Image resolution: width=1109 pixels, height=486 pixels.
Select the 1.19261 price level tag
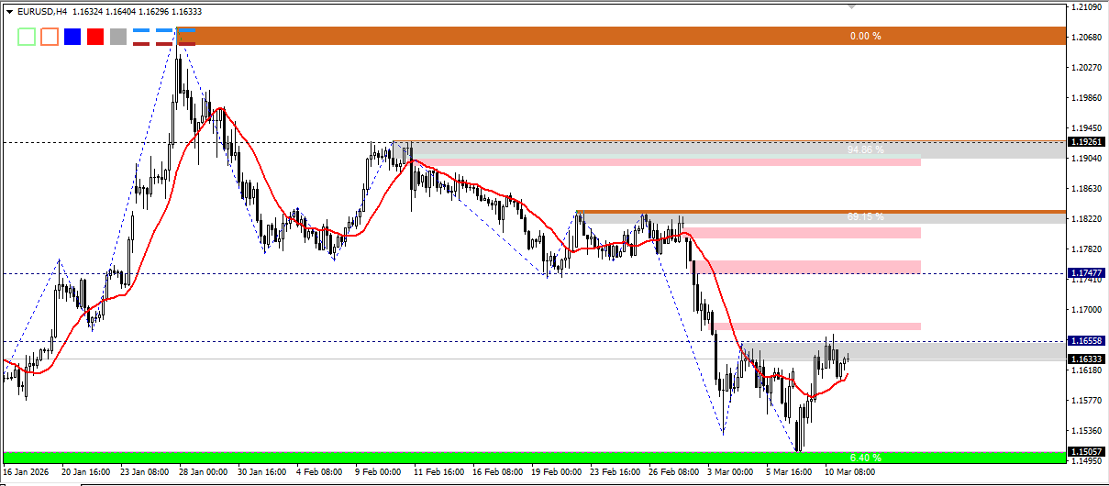(x=1088, y=142)
